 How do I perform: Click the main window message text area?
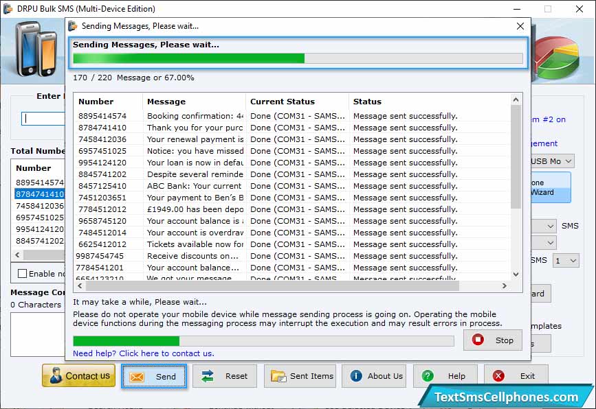tap(38, 334)
